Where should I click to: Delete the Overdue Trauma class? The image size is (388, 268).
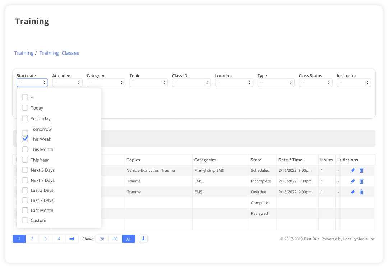tap(361, 192)
